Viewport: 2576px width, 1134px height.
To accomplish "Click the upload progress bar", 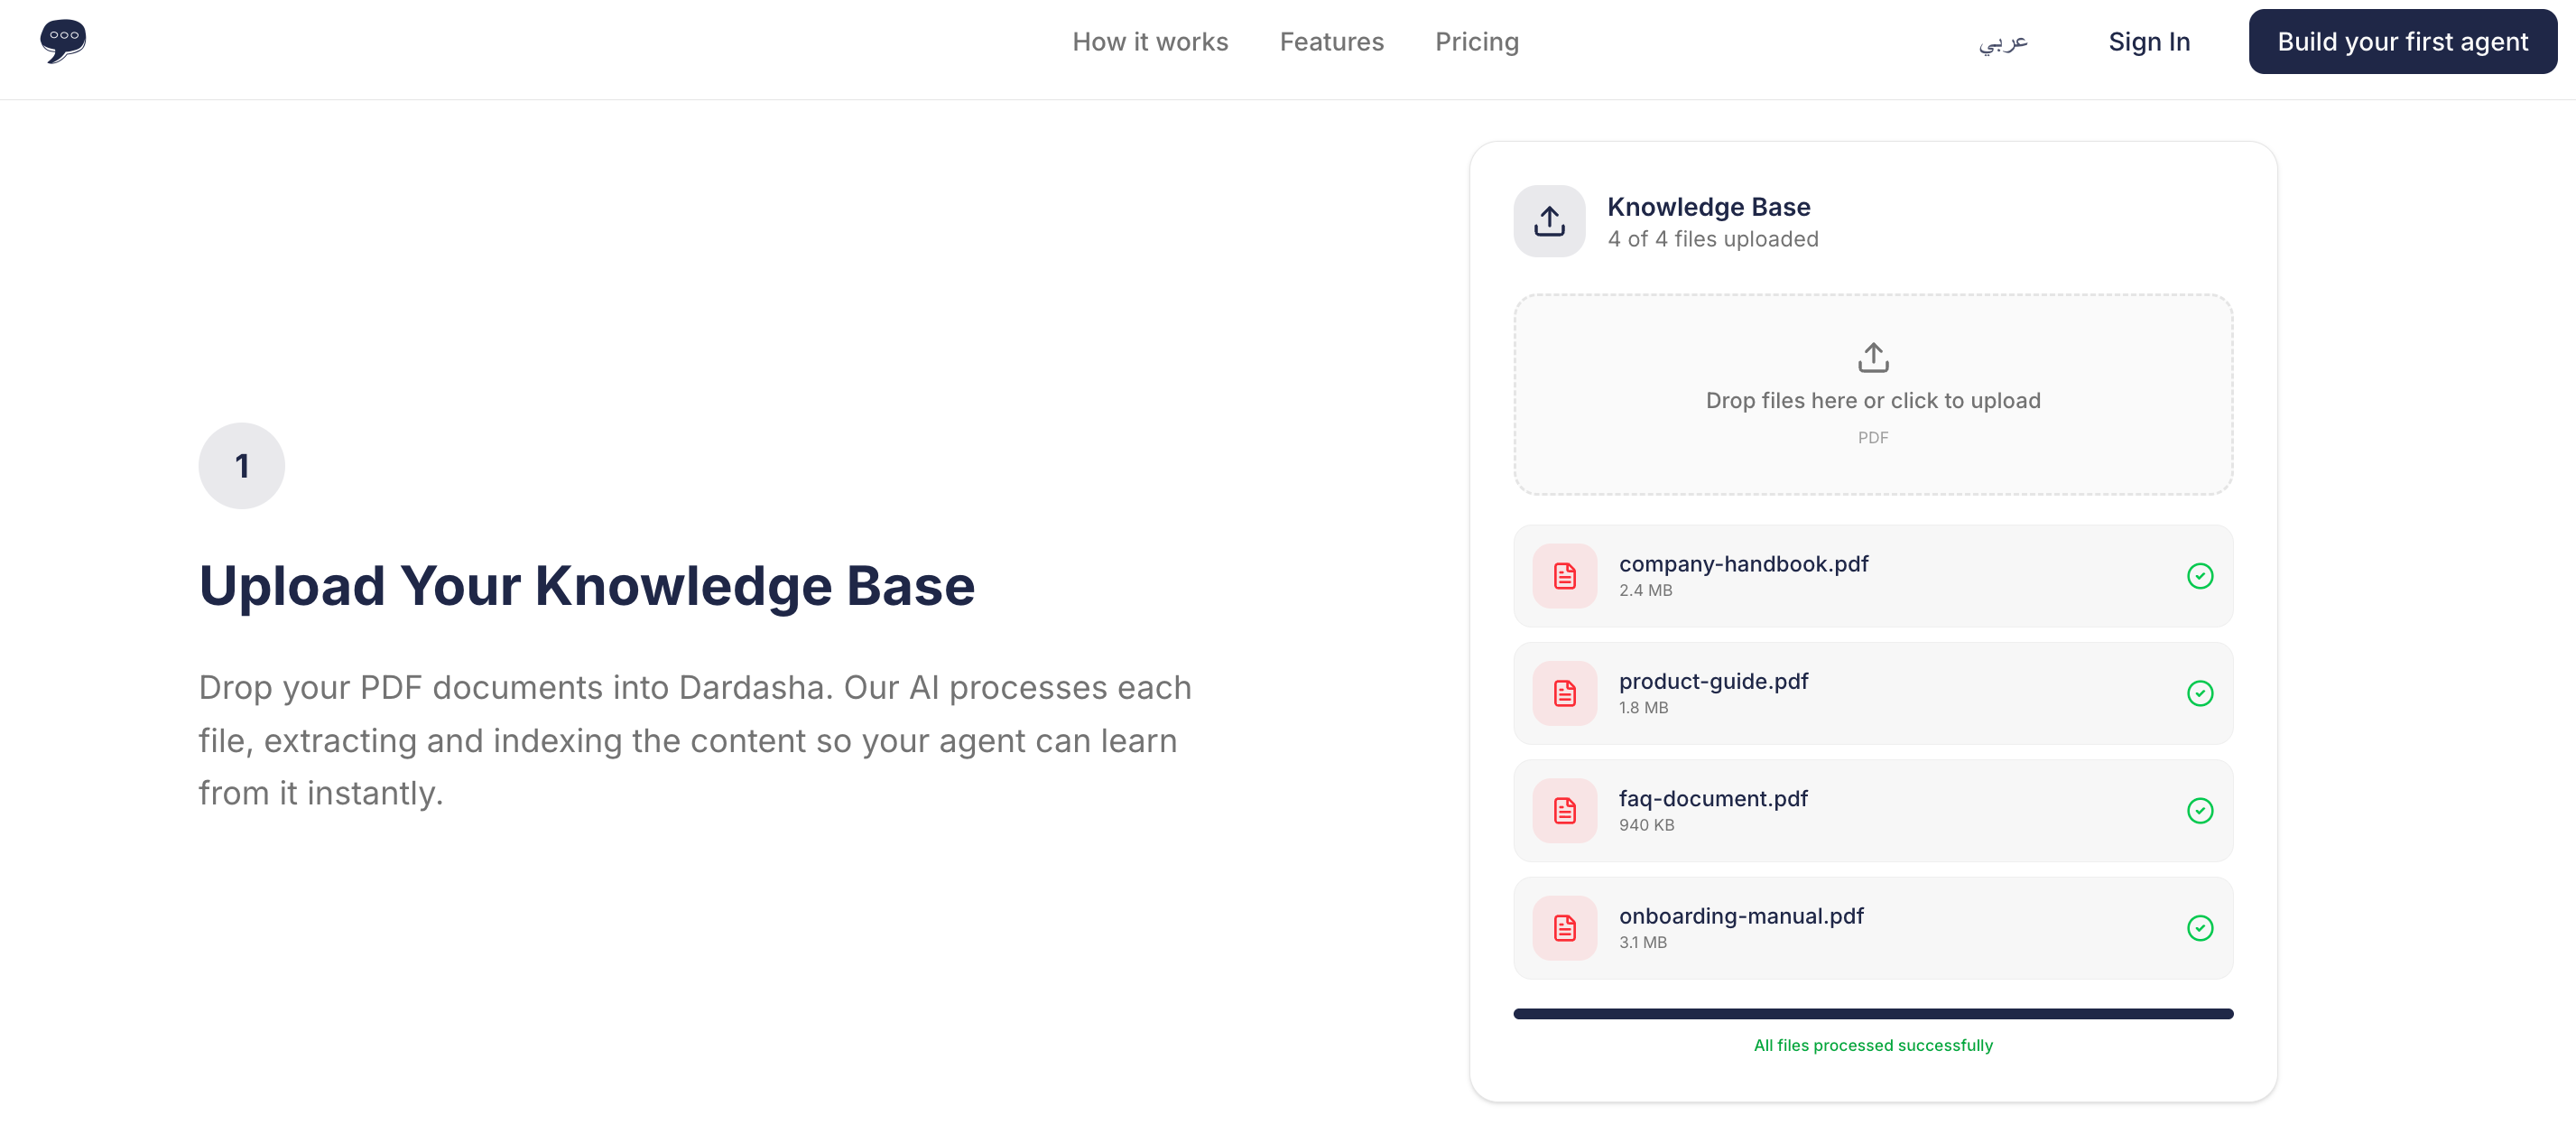I will click(x=1872, y=1013).
